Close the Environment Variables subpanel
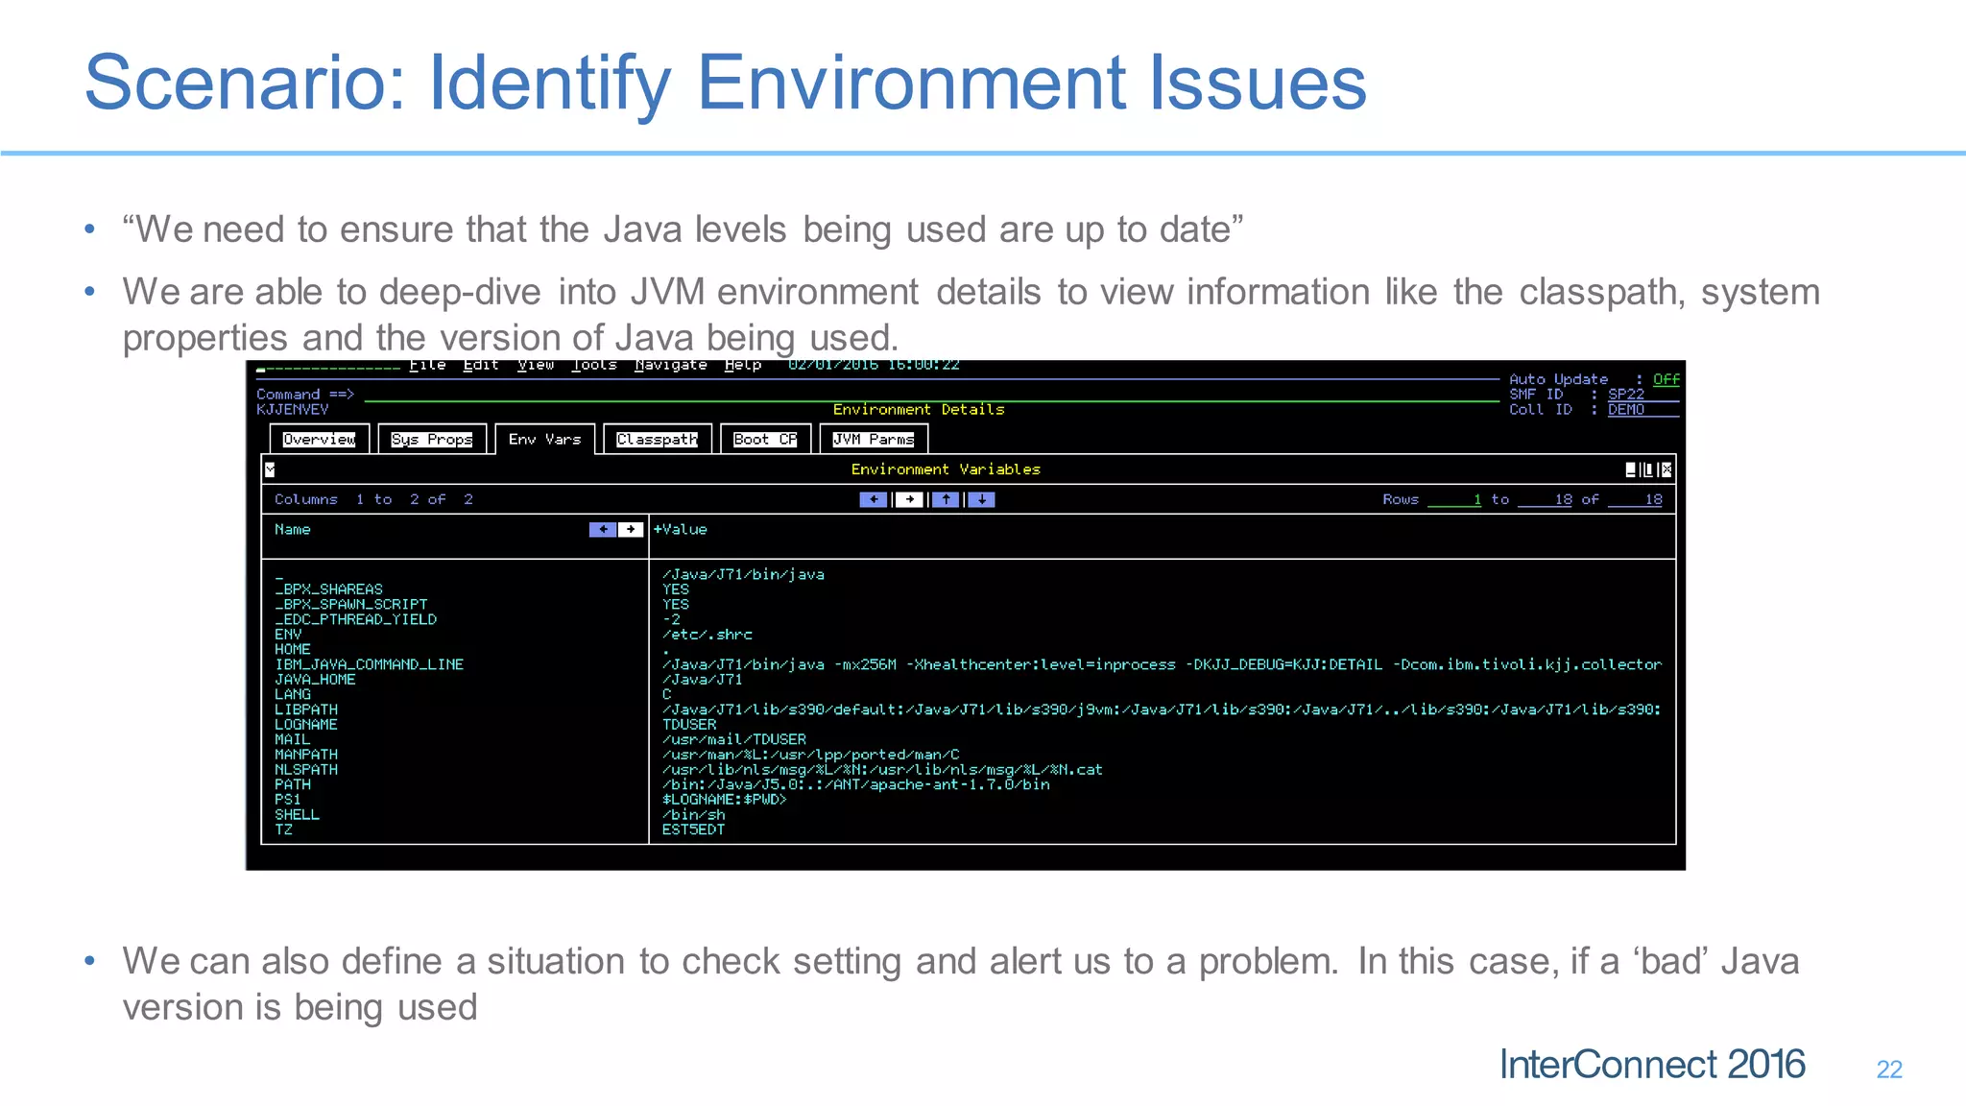 click(x=1666, y=469)
